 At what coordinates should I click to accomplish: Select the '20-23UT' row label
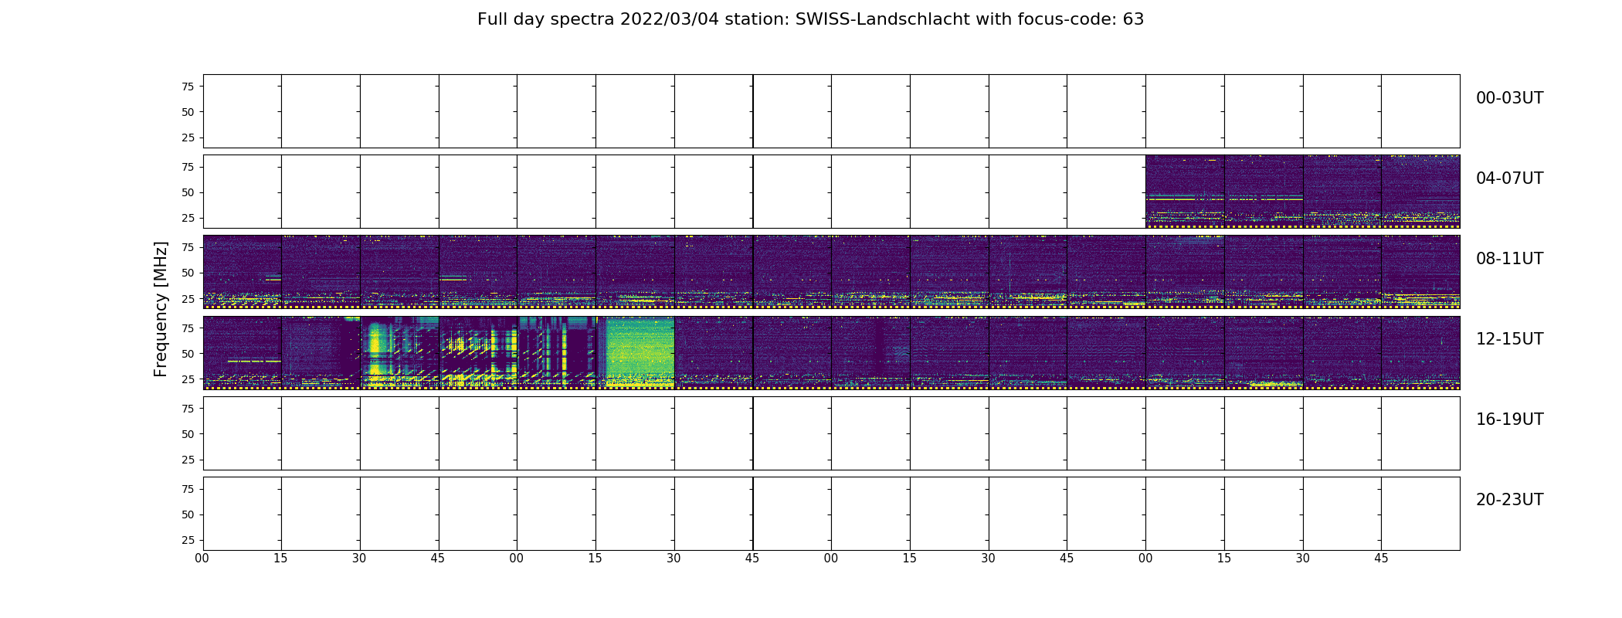[x=1509, y=500]
